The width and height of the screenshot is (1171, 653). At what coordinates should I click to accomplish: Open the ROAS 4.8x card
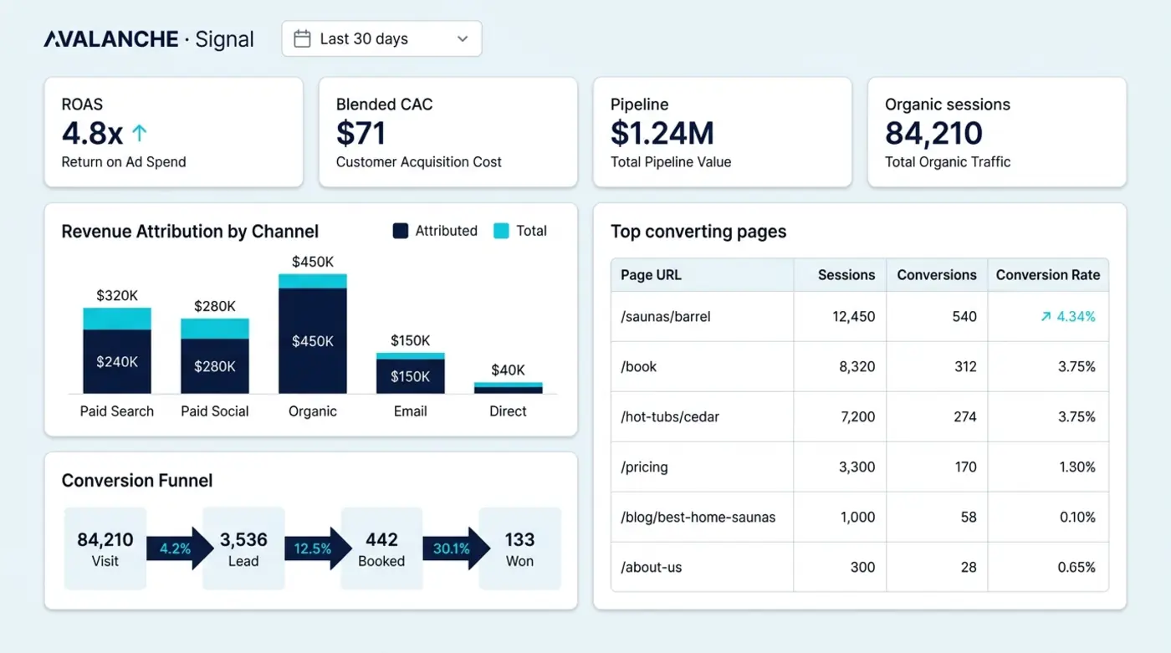[x=173, y=132]
